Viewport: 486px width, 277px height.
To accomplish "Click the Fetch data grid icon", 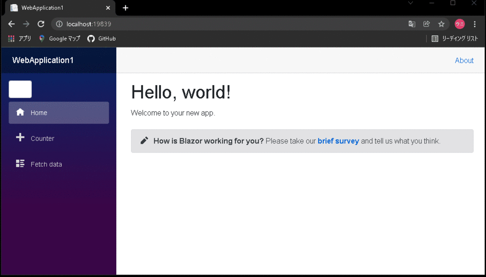I will [19, 163].
